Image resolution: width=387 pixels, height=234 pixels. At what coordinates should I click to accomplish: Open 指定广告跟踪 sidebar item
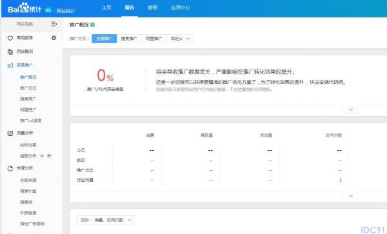32,224
